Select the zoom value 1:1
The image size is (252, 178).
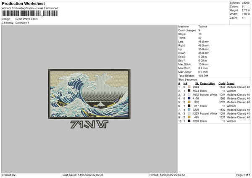pos(244,18)
